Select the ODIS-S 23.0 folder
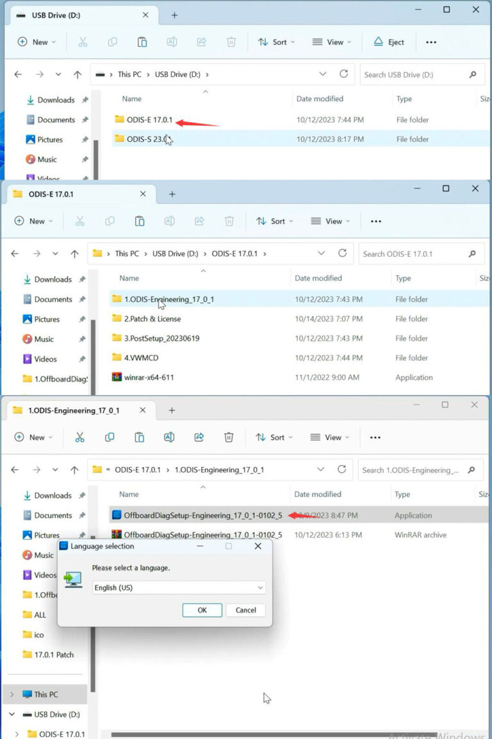 (147, 139)
